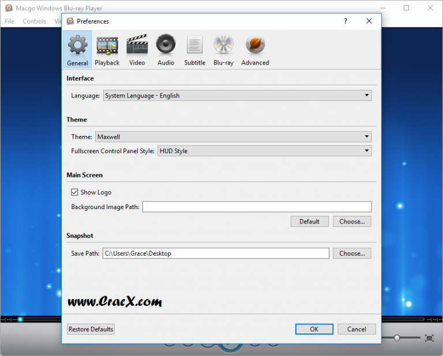The height and width of the screenshot is (356, 443).
Task: Open the Video clapperboard tab
Action: click(x=137, y=50)
